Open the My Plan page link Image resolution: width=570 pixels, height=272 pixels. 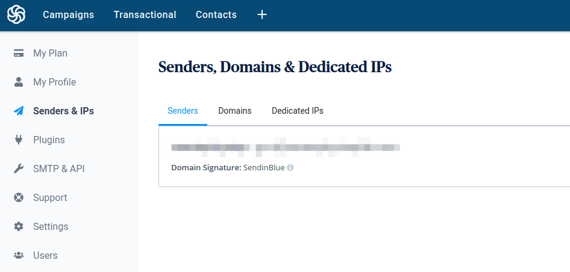pyautogui.click(x=50, y=53)
